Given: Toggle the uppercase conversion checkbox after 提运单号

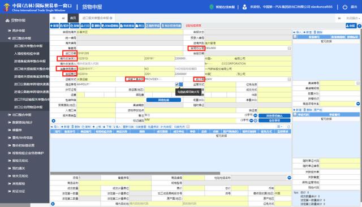Looking at the screenshot, I should point(177,84).
